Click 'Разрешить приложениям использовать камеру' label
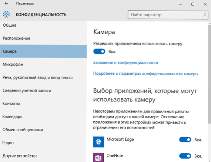Screen dimensions: 211x162 (138, 44)
